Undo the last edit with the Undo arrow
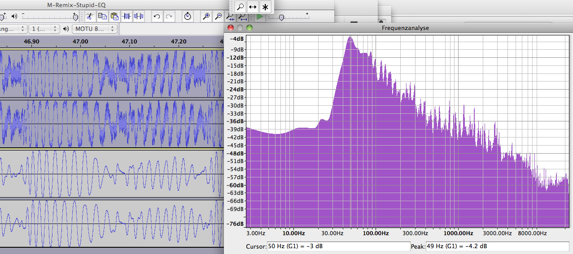This screenshot has height=254, width=573. click(x=157, y=16)
